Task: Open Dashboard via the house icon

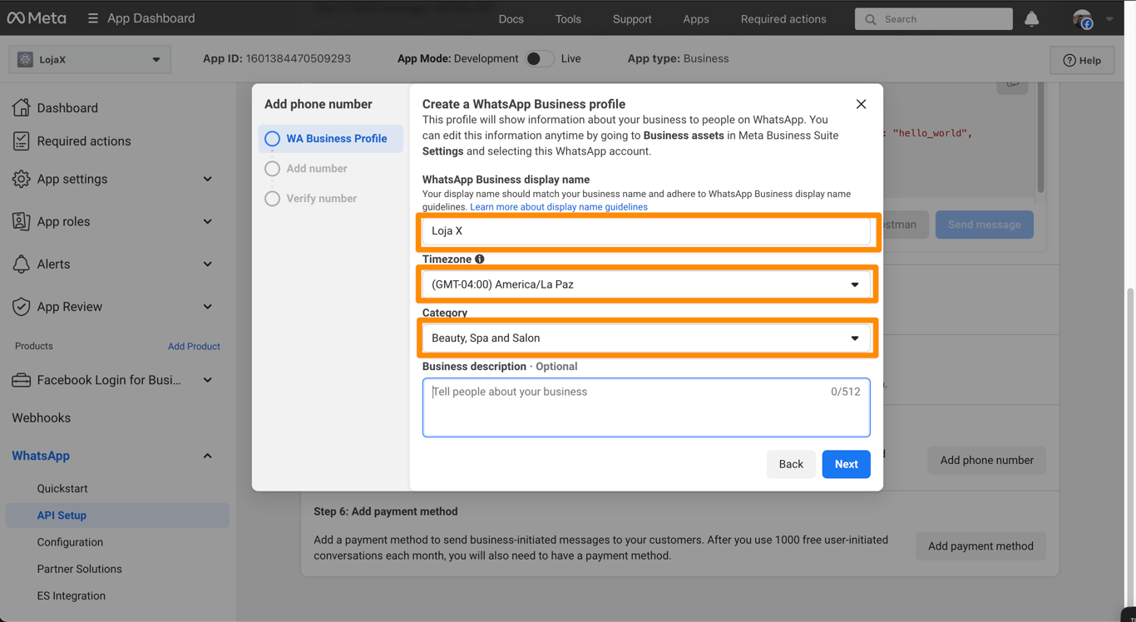Action: pos(21,107)
